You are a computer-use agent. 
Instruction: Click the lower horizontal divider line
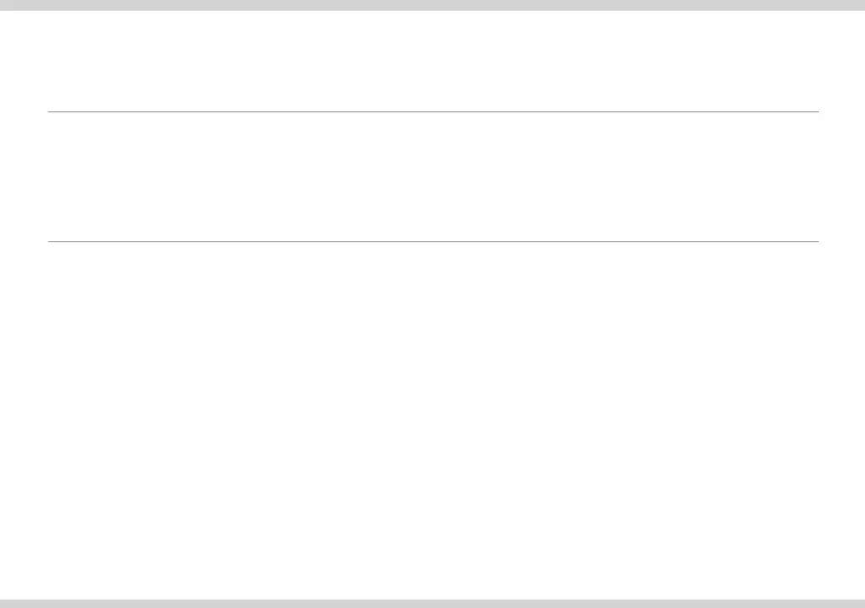pyautogui.click(x=432, y=241)
